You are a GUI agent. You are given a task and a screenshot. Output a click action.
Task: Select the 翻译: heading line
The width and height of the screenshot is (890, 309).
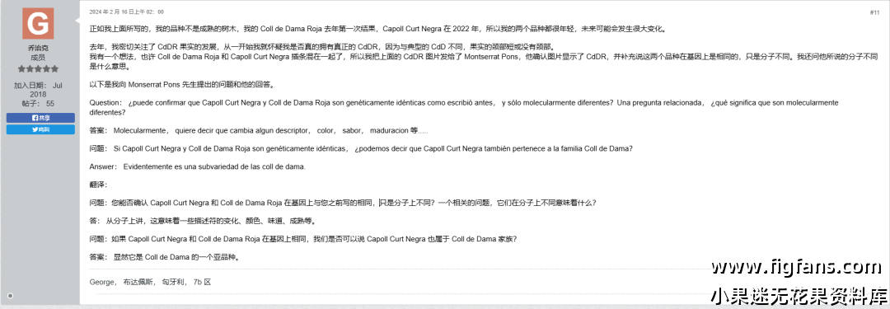[x=98, y=185]
